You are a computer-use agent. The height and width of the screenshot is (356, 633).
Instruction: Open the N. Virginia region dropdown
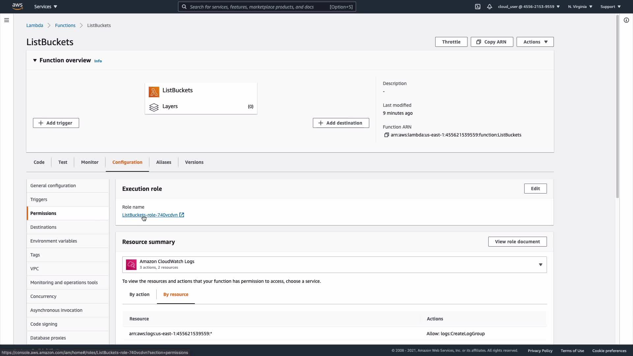click(580, 7)
